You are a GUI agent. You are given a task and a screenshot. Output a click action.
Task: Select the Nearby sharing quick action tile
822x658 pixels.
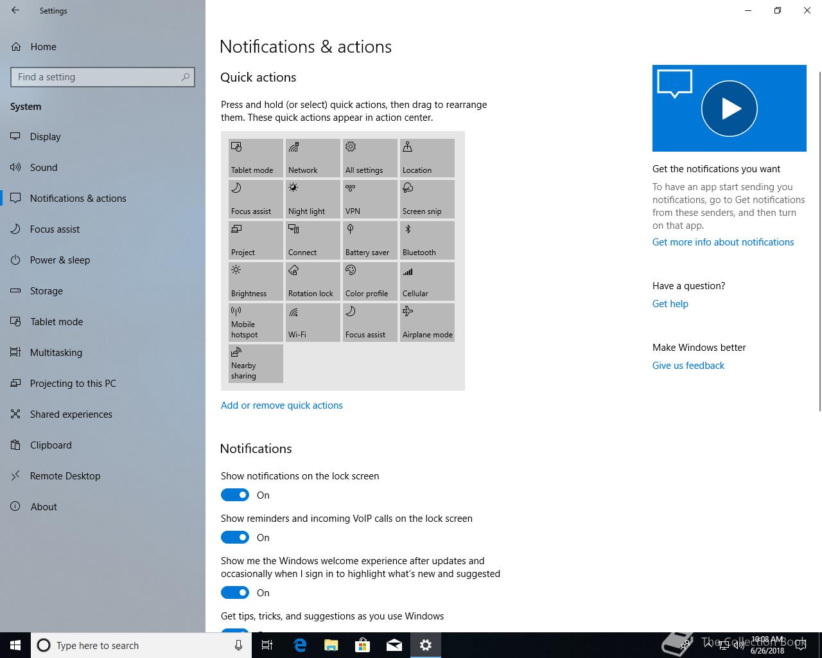click(x=256, y=364)
